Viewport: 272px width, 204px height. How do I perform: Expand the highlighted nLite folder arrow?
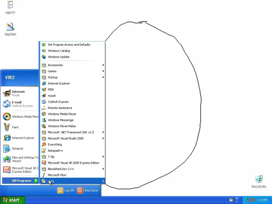click(x=103, y=181)
